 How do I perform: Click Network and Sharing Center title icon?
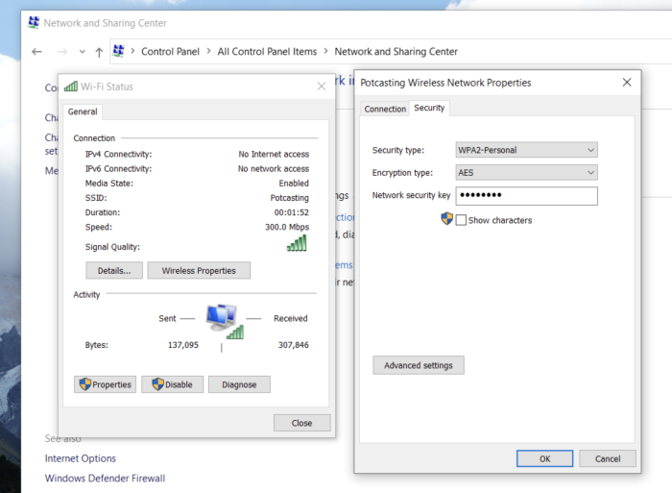tap(34, 22)
